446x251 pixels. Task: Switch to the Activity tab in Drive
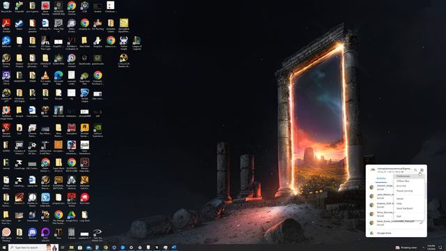click(381, 178)
